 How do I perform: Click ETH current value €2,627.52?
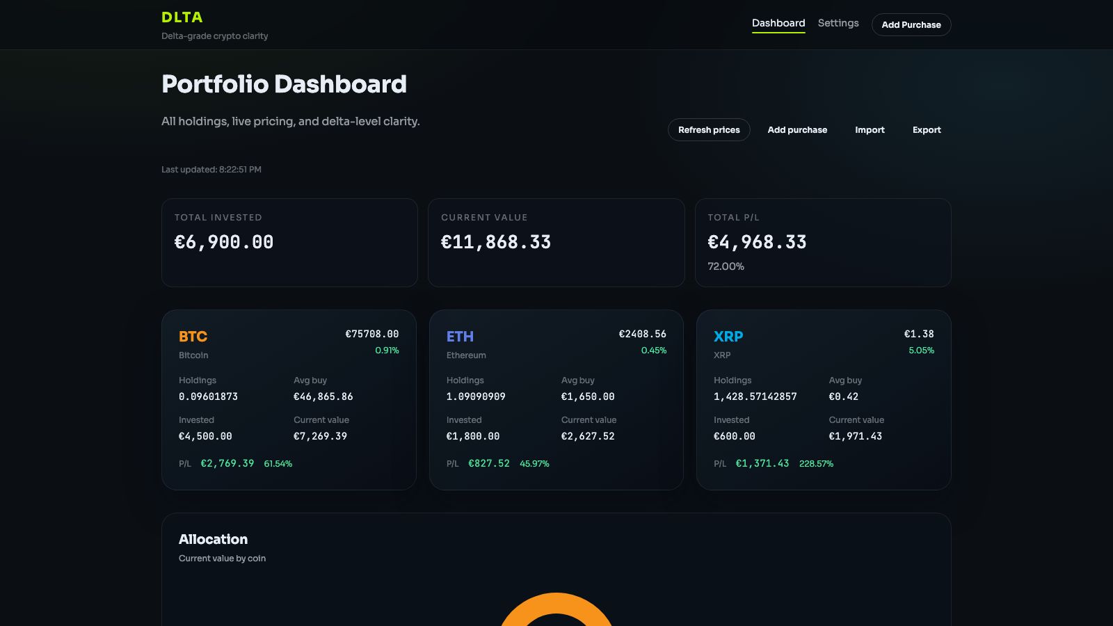pyautogui.click(x=588, y=436)
